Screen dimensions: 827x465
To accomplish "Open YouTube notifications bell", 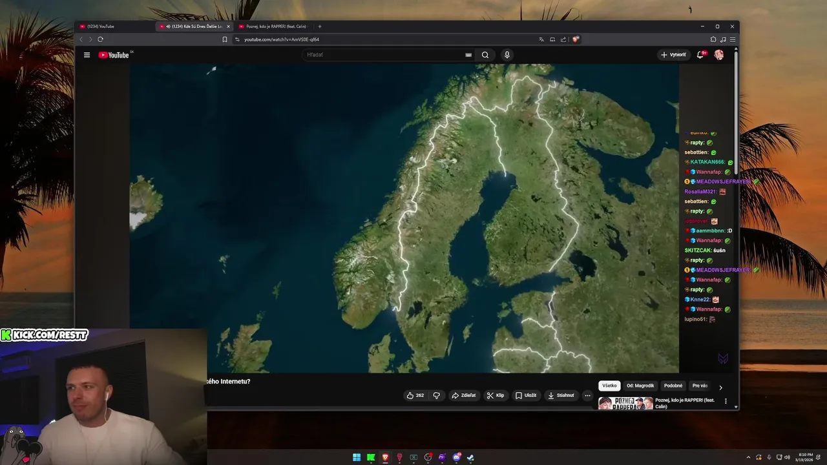I will [x=700, y=55].
